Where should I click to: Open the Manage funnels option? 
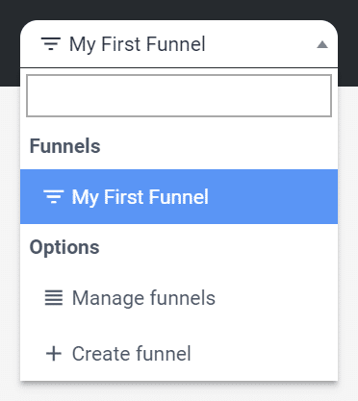coord(179,298)
